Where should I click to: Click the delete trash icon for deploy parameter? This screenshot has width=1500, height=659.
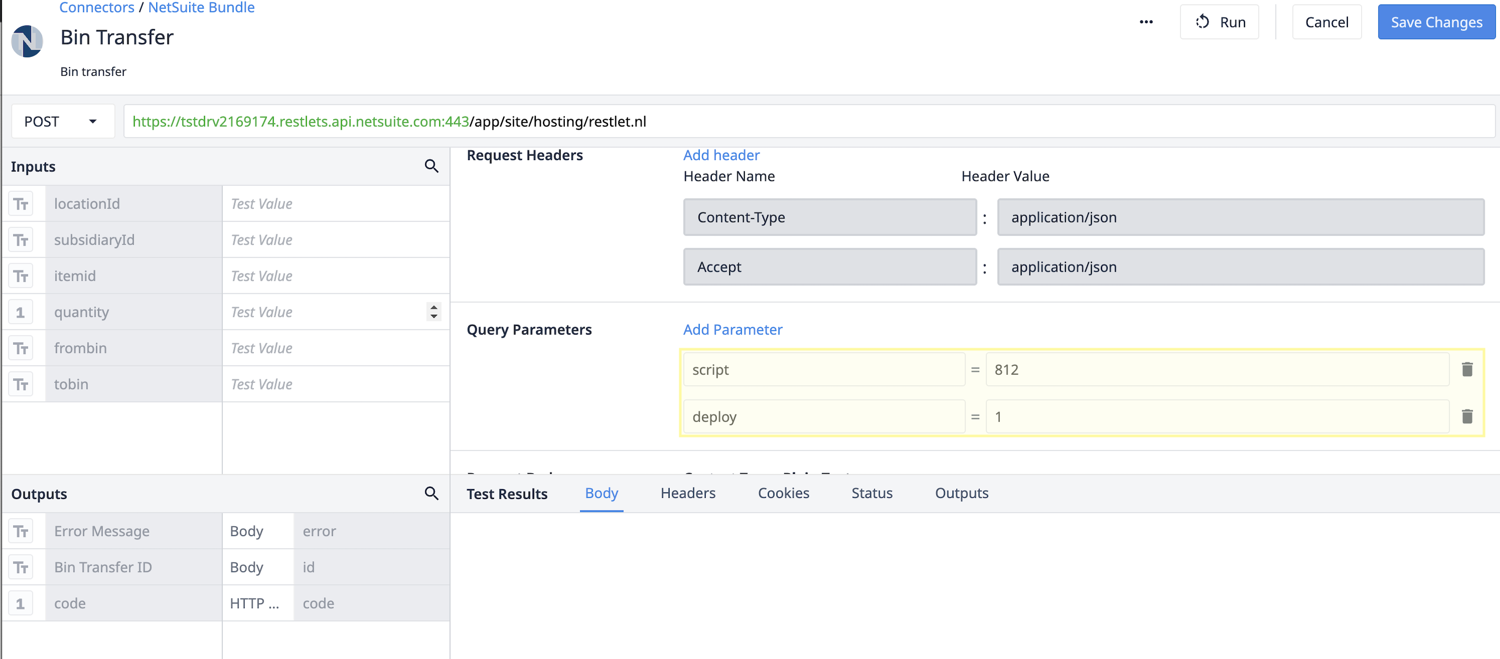point(1467,416)
